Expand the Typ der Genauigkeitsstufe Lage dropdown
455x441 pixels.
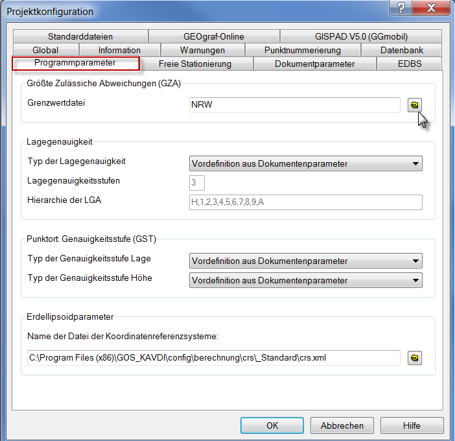coord(306,261)
